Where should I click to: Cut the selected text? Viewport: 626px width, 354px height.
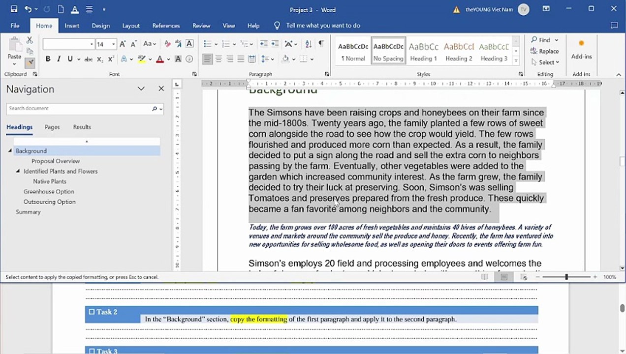click(30, 40)
